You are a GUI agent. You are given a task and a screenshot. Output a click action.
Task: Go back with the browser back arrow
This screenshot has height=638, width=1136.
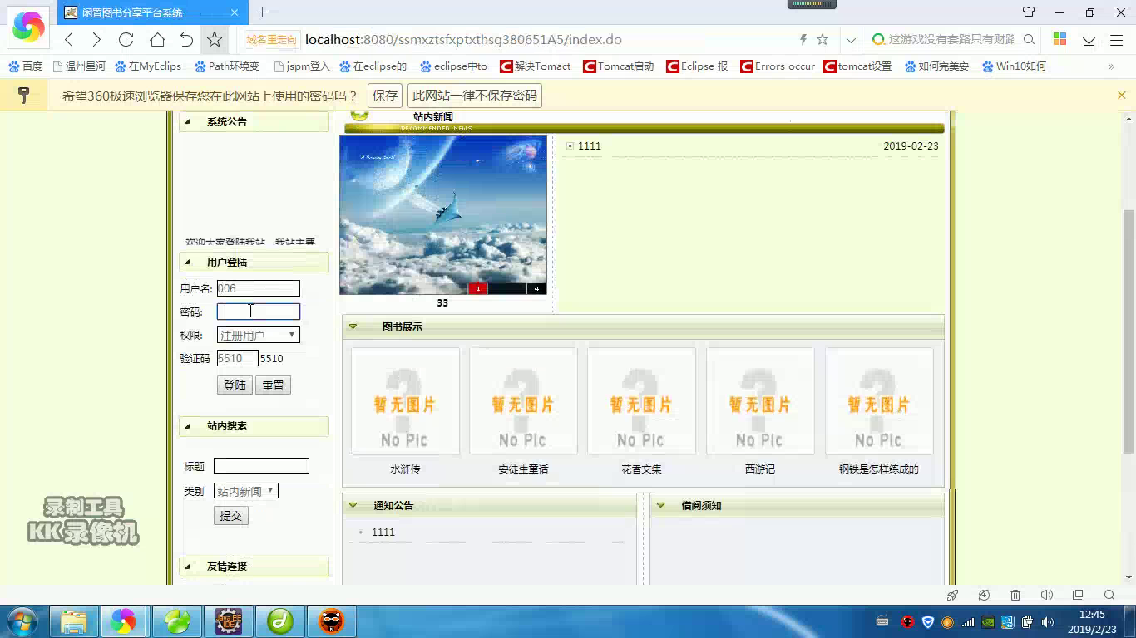click(69, 39)
